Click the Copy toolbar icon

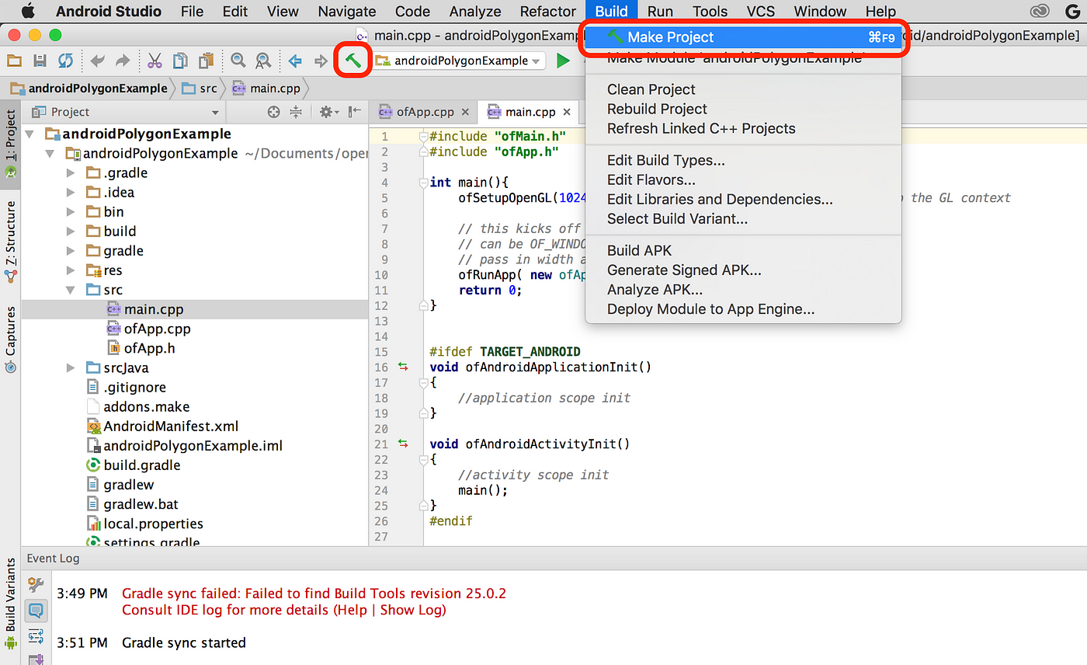180,61
